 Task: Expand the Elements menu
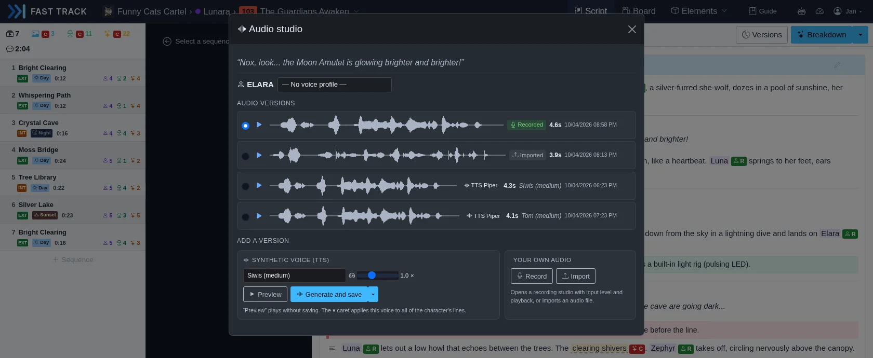coord(699,11)
